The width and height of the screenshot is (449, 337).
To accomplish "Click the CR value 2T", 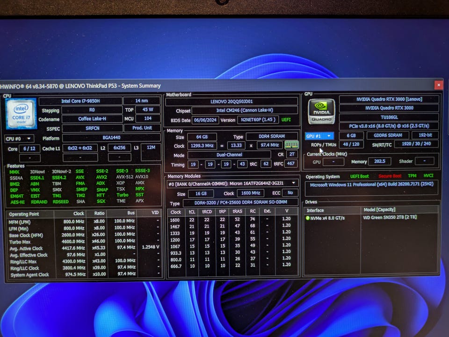I will tap(292, 154).
